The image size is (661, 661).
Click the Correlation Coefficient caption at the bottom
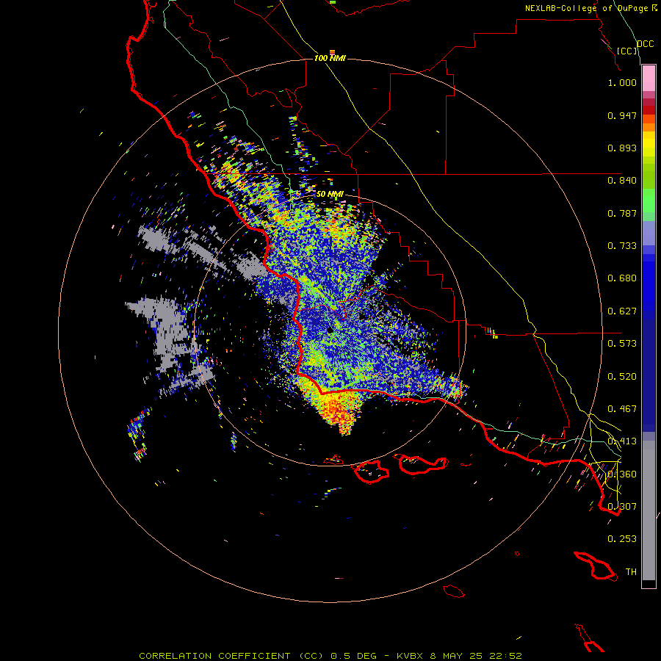330,656
